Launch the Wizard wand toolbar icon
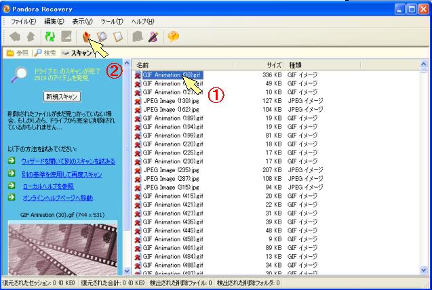Image resolution: width=432 pixels, height=290 pixels. pos(153,37)
